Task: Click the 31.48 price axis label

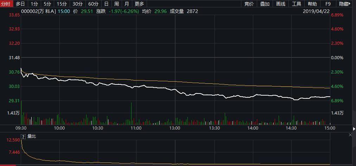Action: click(x=14, y=58)
